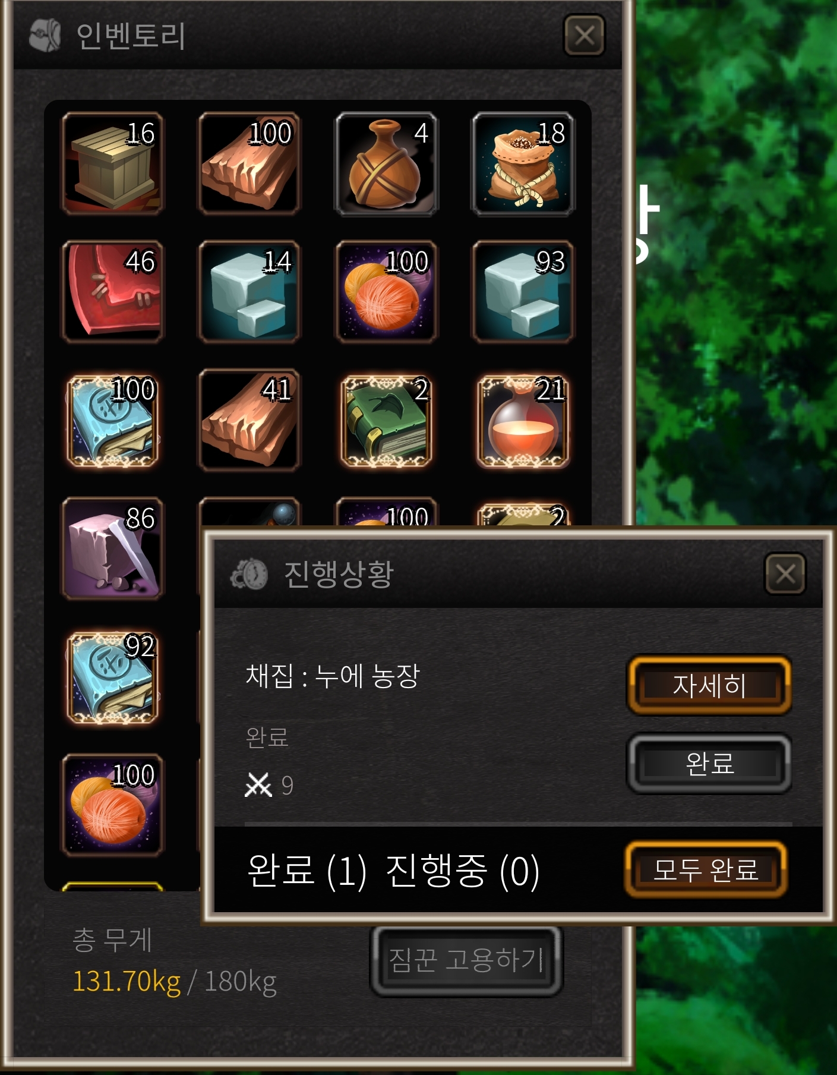837x1075 pixels.
Task: Click the 완료 button for the task
Action: [x=709, y=764]
